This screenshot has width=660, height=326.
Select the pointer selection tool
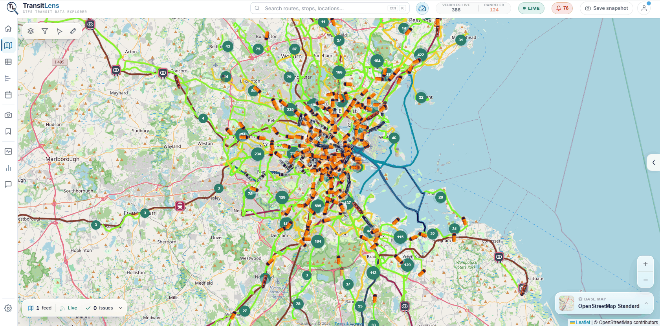[59, 31]
